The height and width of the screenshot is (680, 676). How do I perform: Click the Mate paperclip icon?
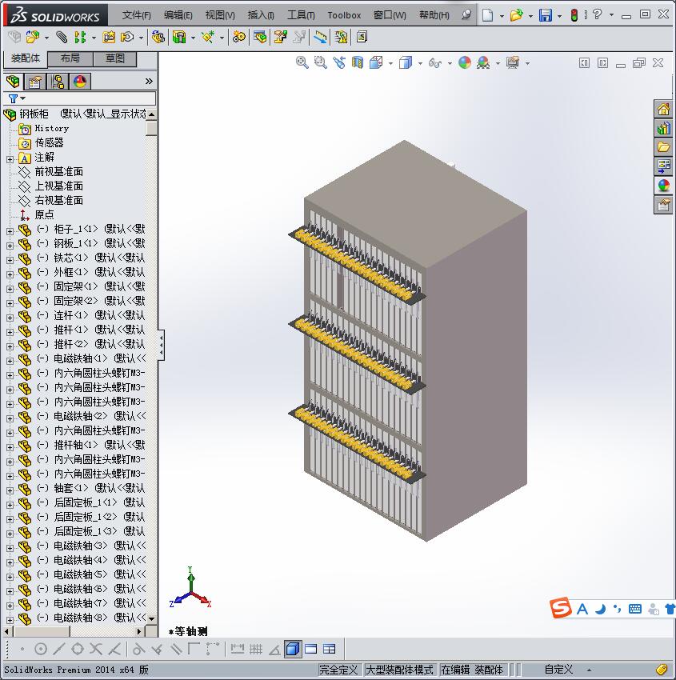[x=62, y=38]
